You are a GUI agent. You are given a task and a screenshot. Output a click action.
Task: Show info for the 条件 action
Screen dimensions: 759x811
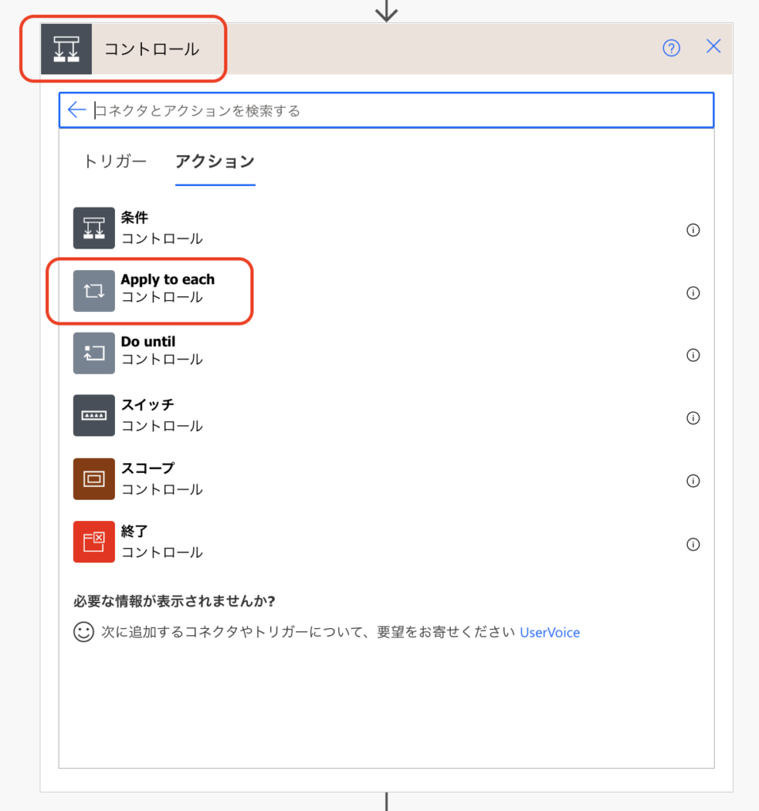coord(692,230)
